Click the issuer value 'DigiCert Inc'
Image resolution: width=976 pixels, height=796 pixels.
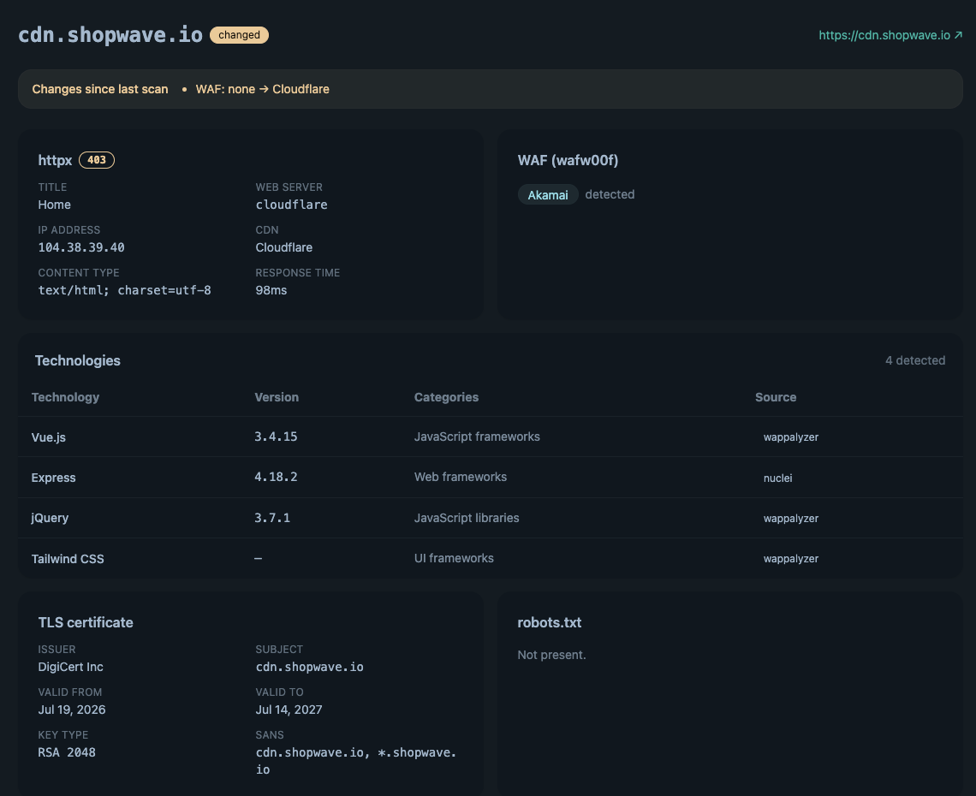tap(71, 667)
